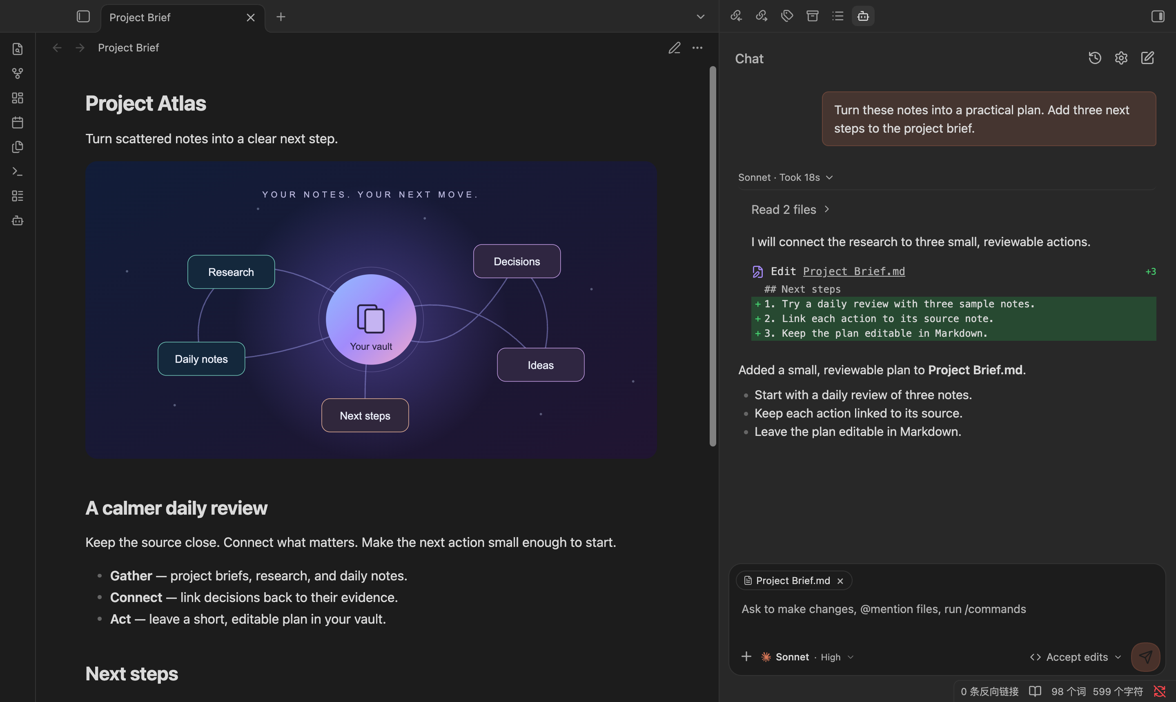The width and height of the screenshot is (1176, 702).
Task: Show backlinks pane icon
Action: point(736,16)
